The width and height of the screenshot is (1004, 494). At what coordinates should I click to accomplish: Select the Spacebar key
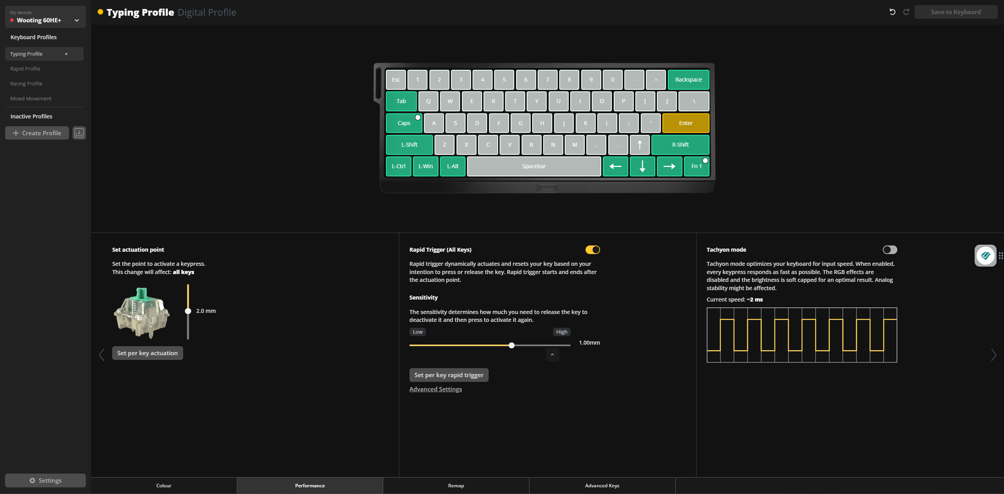534,166
